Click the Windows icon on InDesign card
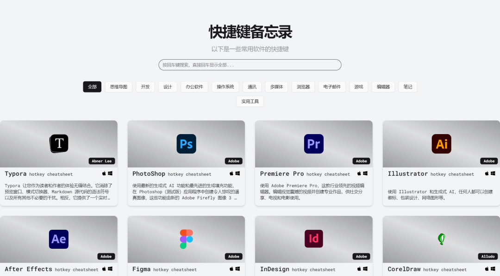 tap(365, 269)
